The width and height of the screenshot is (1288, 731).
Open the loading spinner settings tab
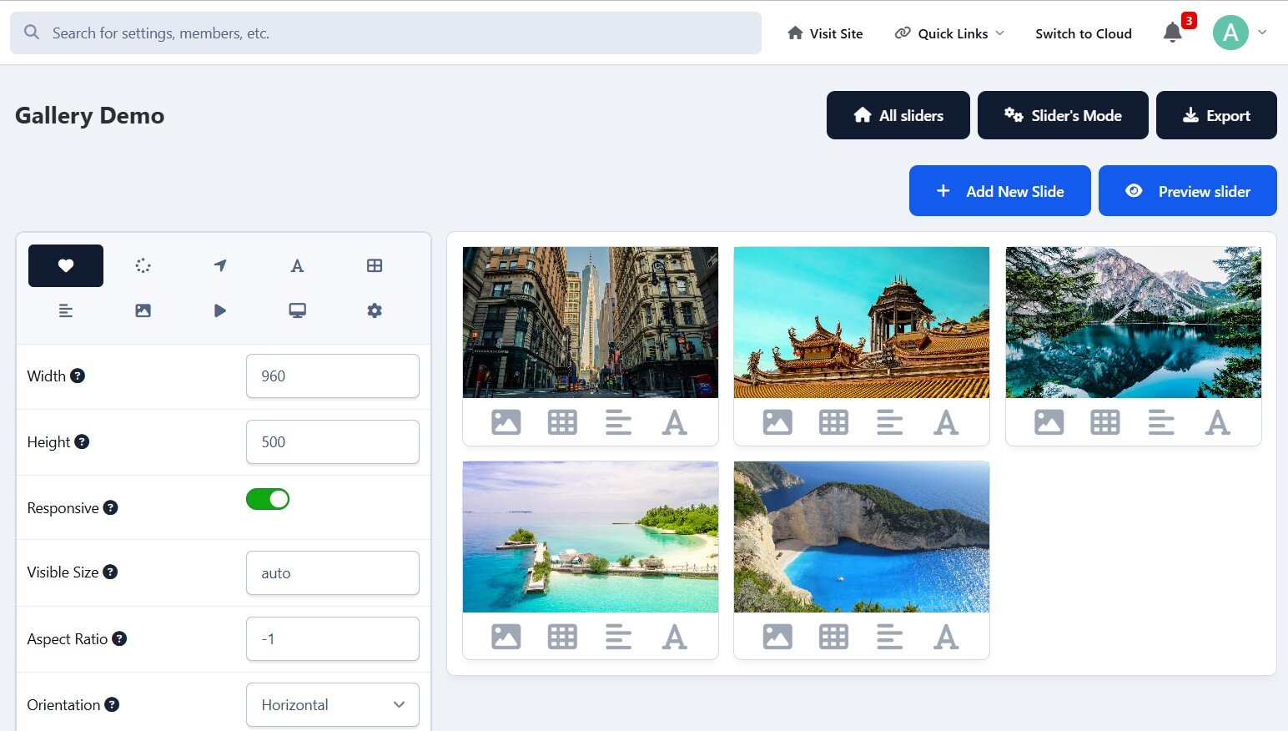(x=143, y=265)
